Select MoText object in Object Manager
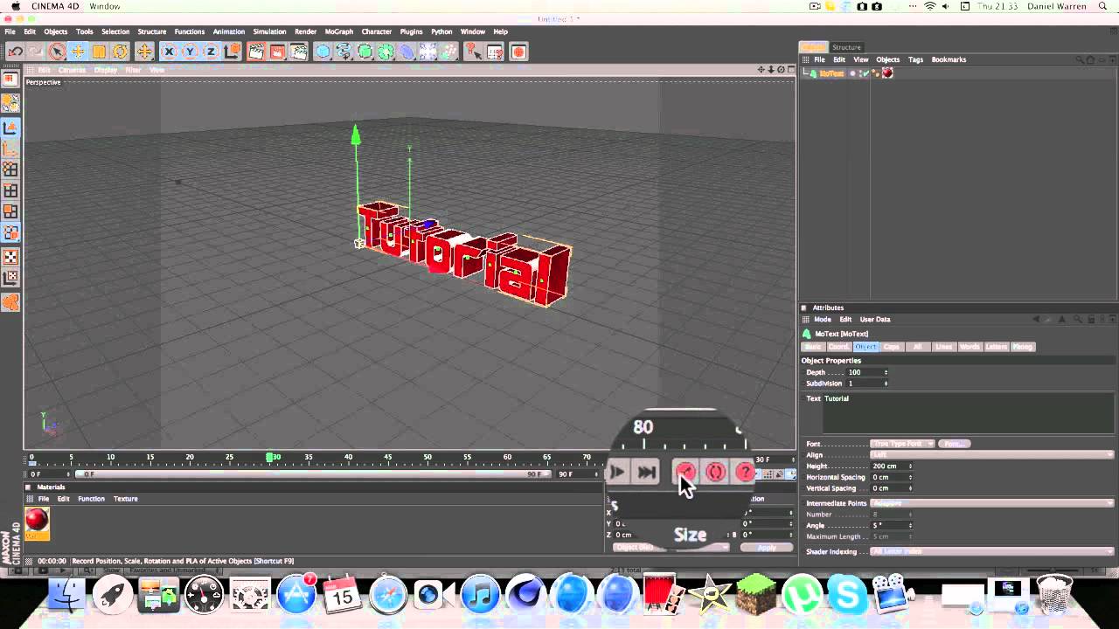The image size is (1119, 629). pyautogui.click(x=831, y=73)
